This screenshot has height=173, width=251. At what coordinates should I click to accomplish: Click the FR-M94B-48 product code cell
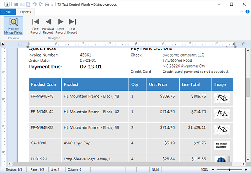tap(45, 99)
